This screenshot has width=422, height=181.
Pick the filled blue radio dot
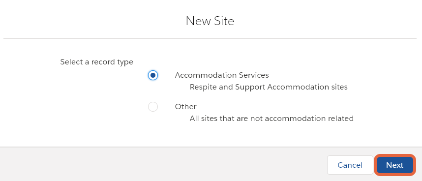(x=153, y=75)
